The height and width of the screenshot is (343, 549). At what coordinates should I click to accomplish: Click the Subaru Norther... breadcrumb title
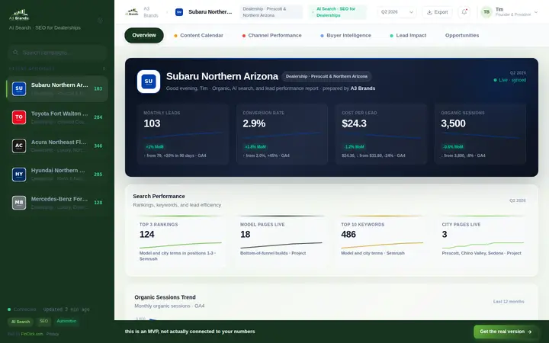click(210, 12)
